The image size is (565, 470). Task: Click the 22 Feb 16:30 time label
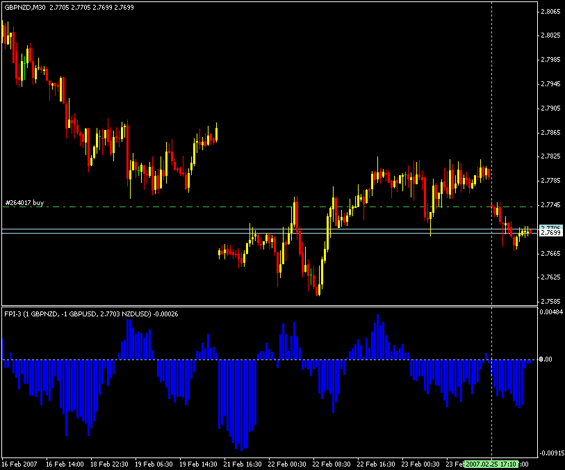pyautogui.click(x=376, y=464)
